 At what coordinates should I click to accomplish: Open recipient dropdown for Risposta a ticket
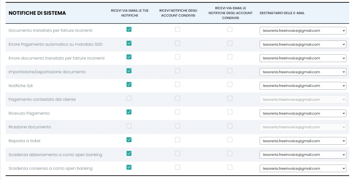[x=303, y=141]
